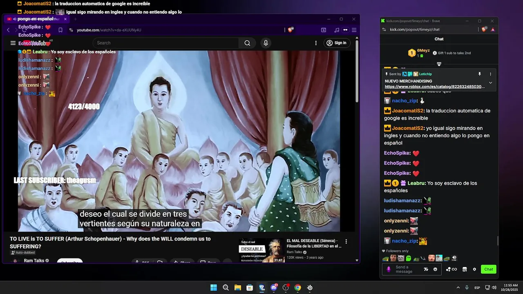Start voice search with microphone icon
The height and width of the screenshot is (294, 523).
pos(266,43)
